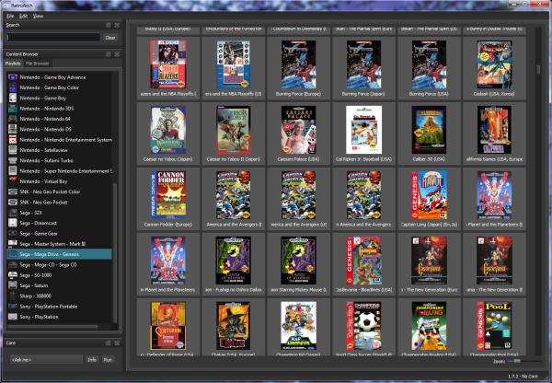552x383 pixels.
Task: Click the core Info button
Action: [92, 360]
